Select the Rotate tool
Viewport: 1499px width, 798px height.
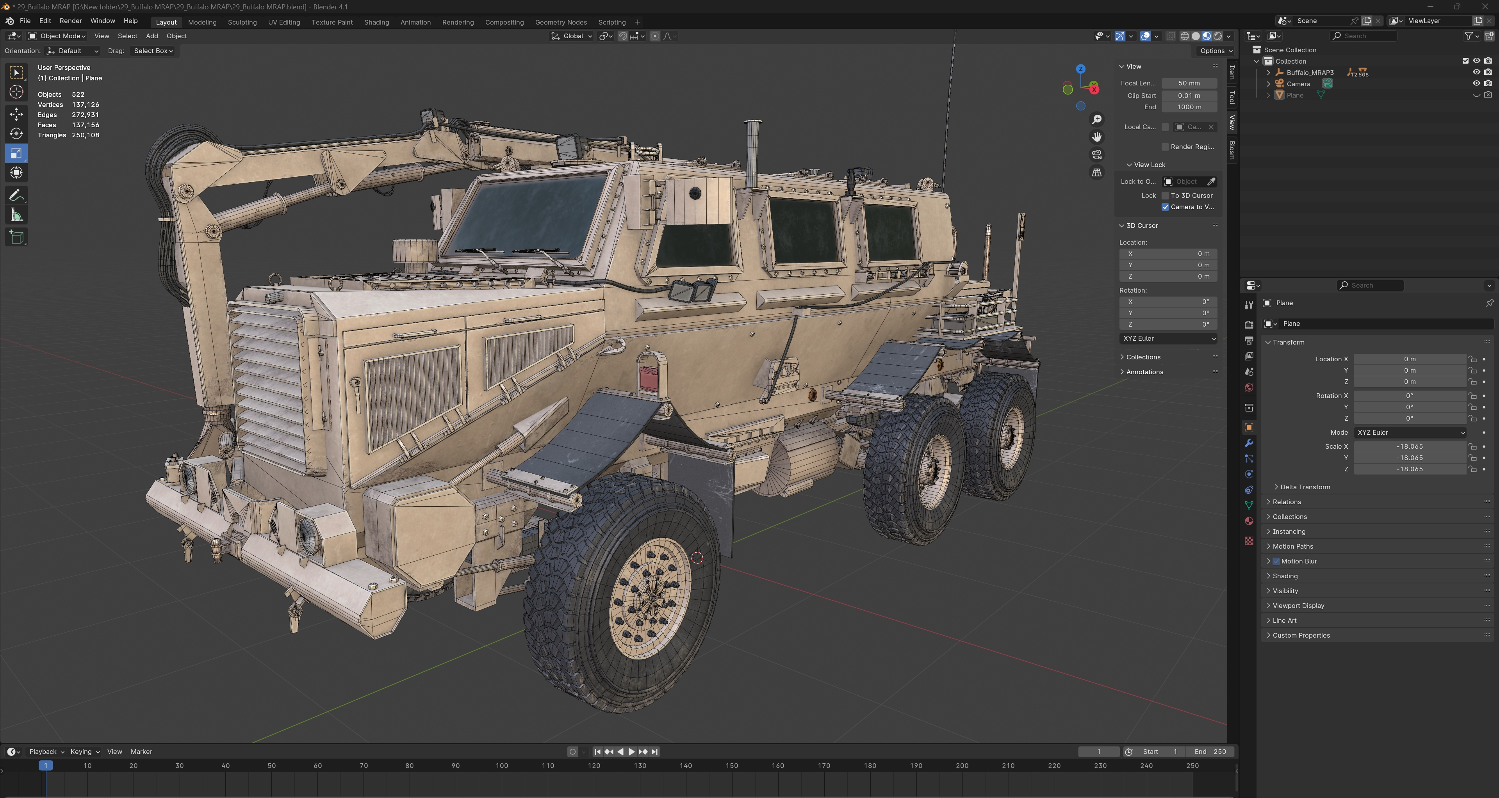click(x=16, y=134)
